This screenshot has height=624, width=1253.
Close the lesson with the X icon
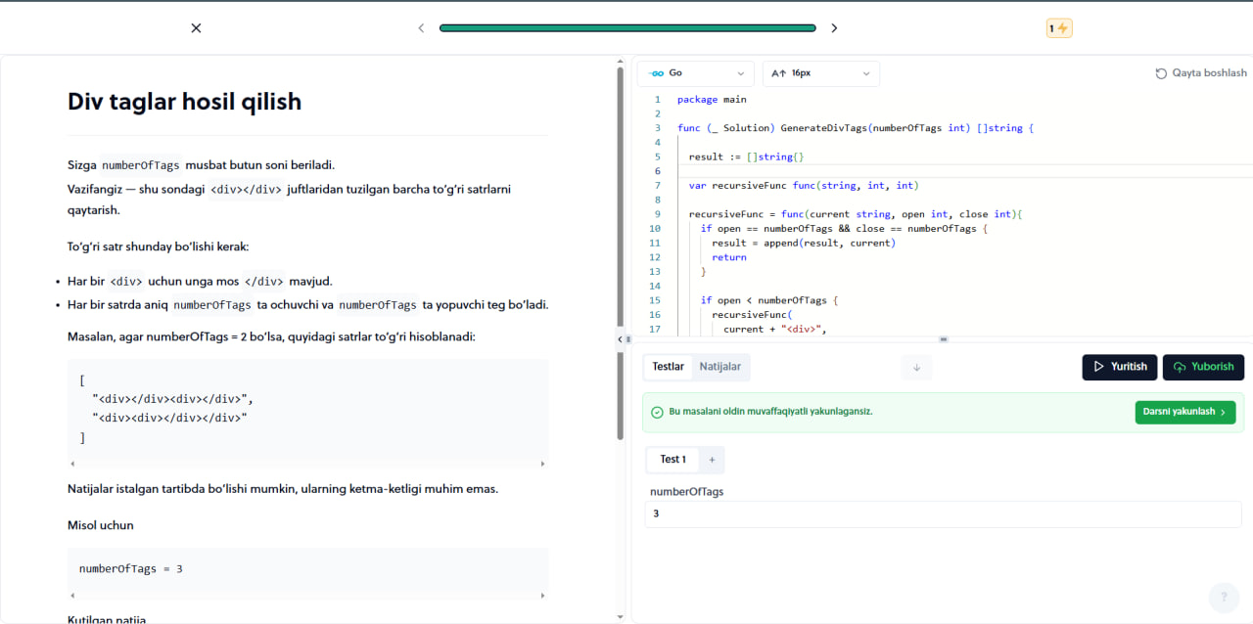tap(196, 28)
